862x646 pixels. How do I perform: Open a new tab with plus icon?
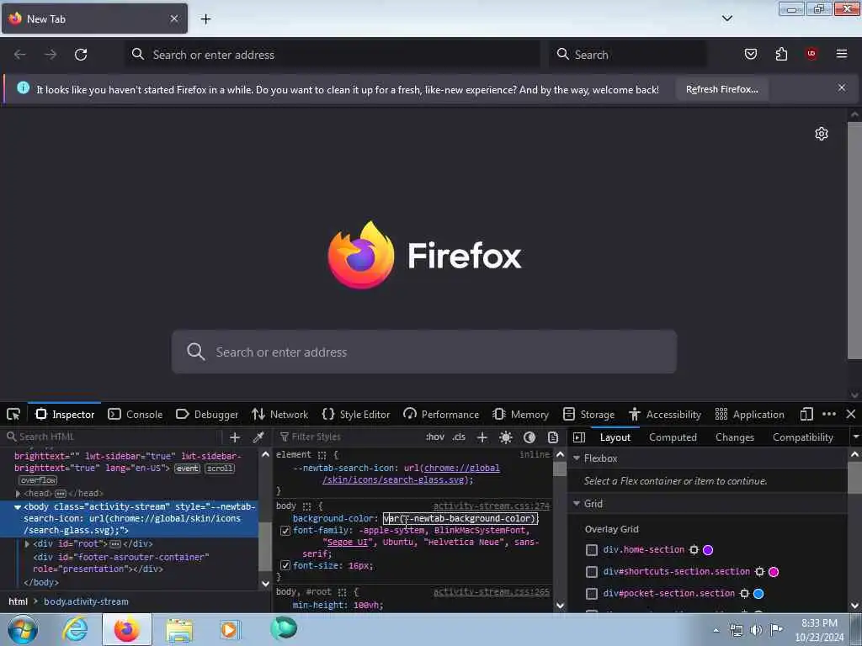coord(205,19)
